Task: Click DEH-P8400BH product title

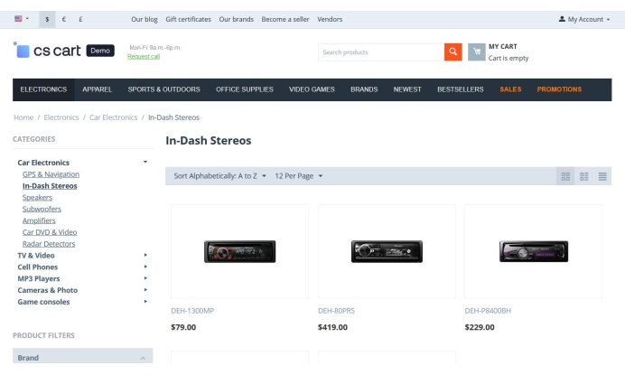Action: coord(488,311)
